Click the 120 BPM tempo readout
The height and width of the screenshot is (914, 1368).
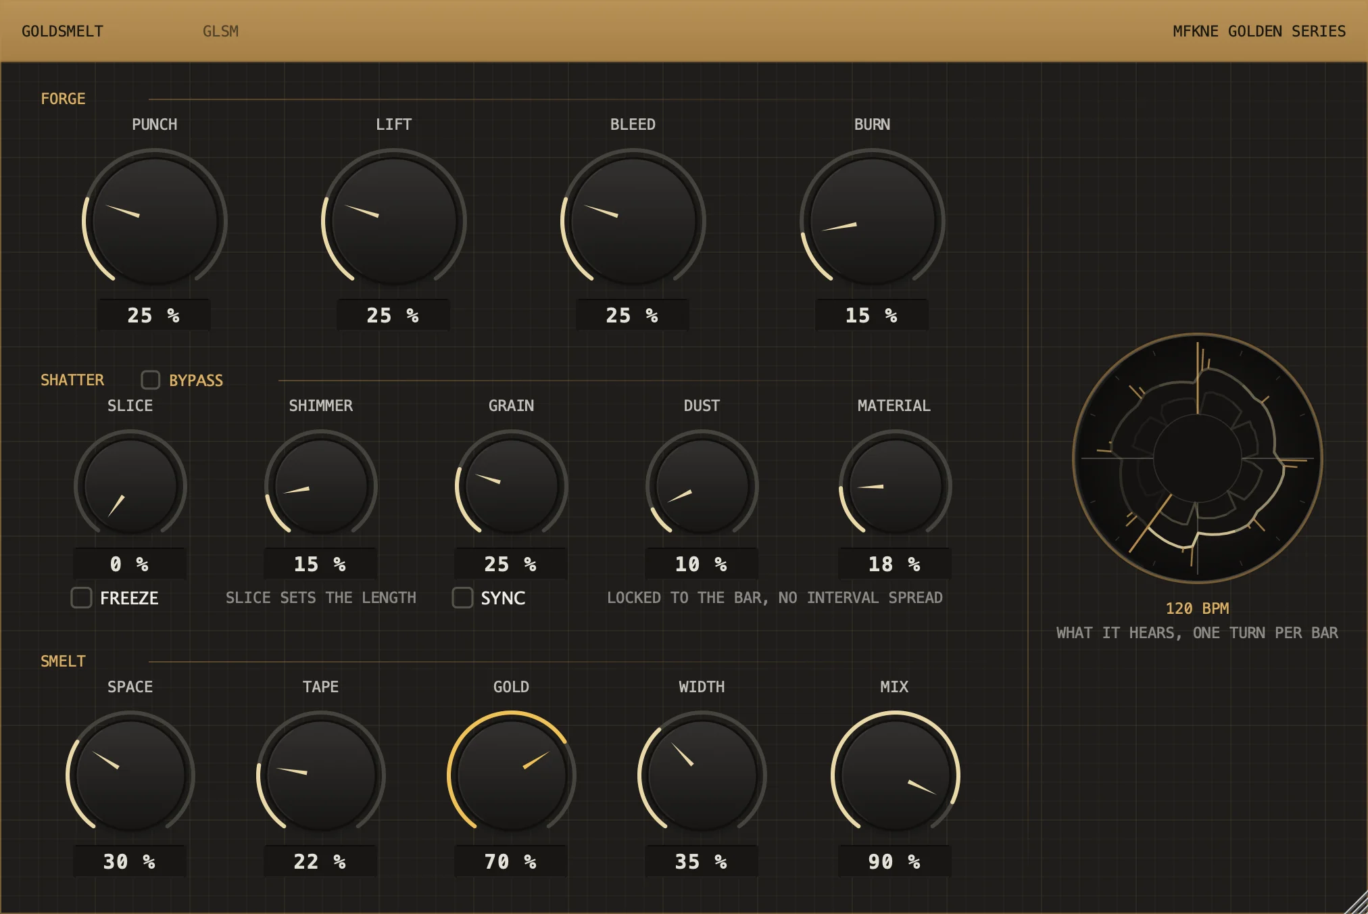(1198, 608)
